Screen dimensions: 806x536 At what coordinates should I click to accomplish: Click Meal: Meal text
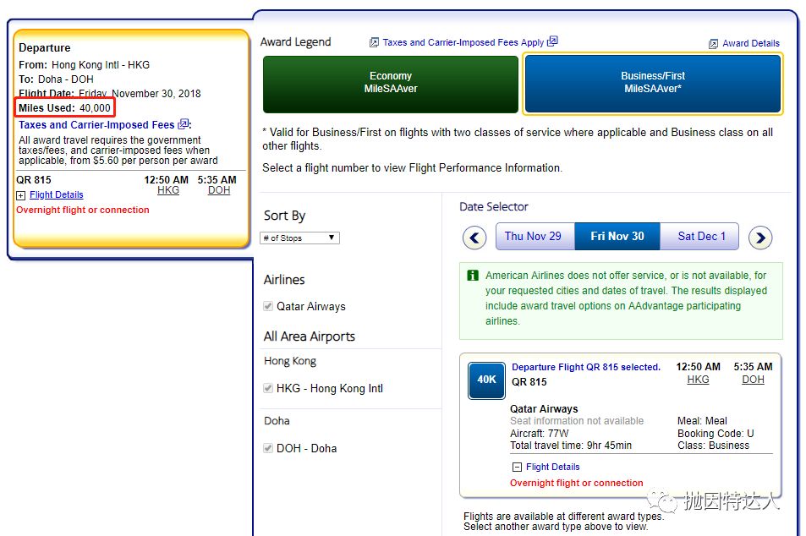pos(702,421)
